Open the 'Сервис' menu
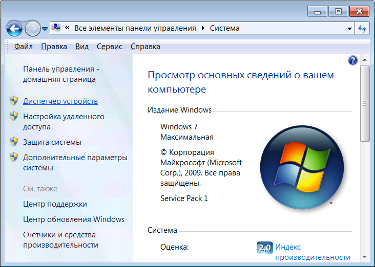The width and height of the screenshot is (375, 267). pyautogui.click(x=110, y=47)
